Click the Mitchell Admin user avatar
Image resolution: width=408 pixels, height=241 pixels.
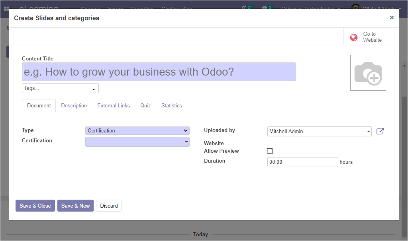[x=355, y=6]
